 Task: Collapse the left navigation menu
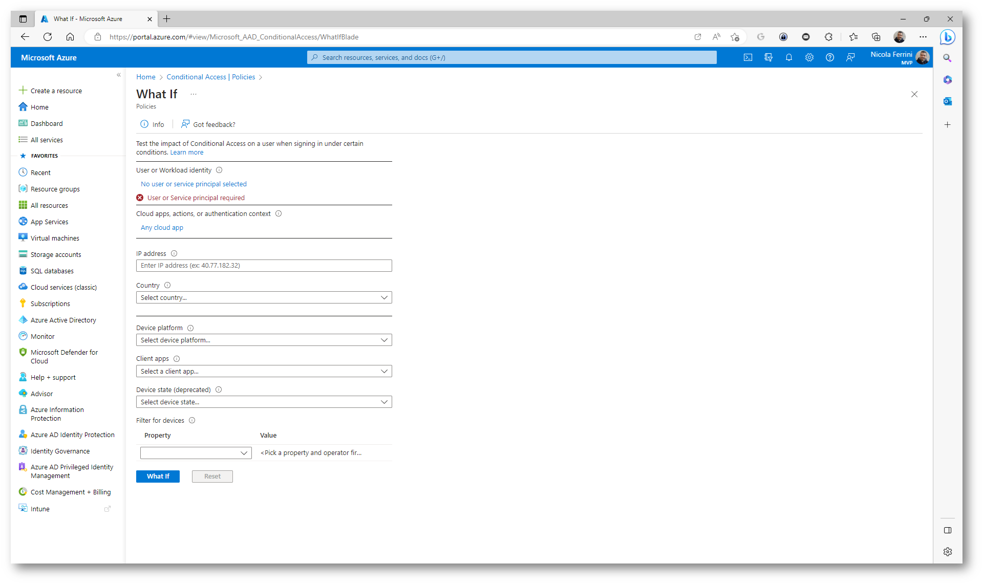point(119,75)
